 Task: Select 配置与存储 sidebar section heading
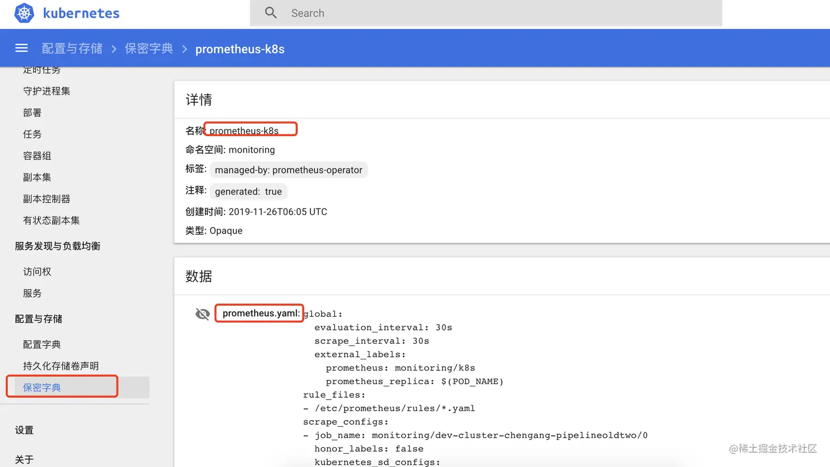click(38, 319)
